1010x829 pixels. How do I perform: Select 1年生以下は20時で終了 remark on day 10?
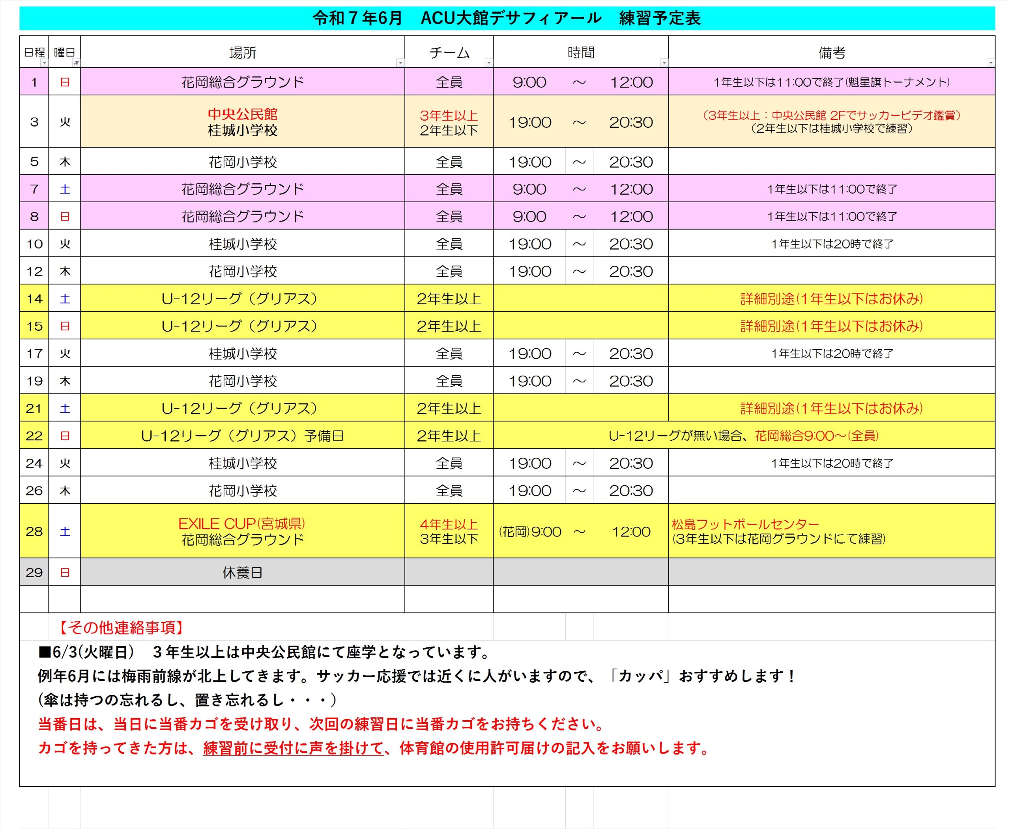832,244
